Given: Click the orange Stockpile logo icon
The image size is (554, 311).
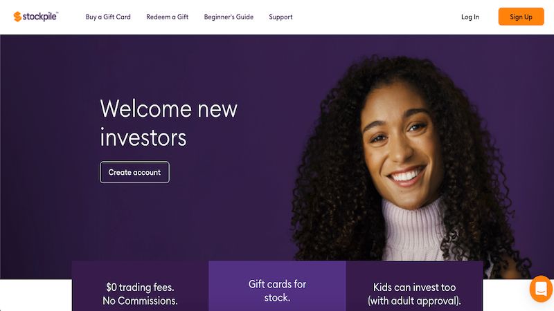Looking at the screenshot, I should [x=17, y=17].
